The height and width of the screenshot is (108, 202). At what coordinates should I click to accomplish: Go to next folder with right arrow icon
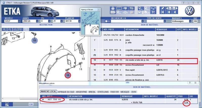coord(175,8)
